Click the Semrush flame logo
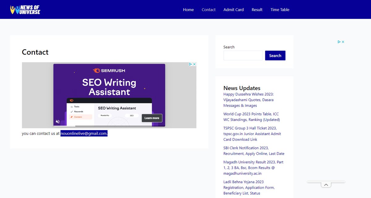Image resolution: width=371 pixels, height=198 pixels. coord(96,71)
